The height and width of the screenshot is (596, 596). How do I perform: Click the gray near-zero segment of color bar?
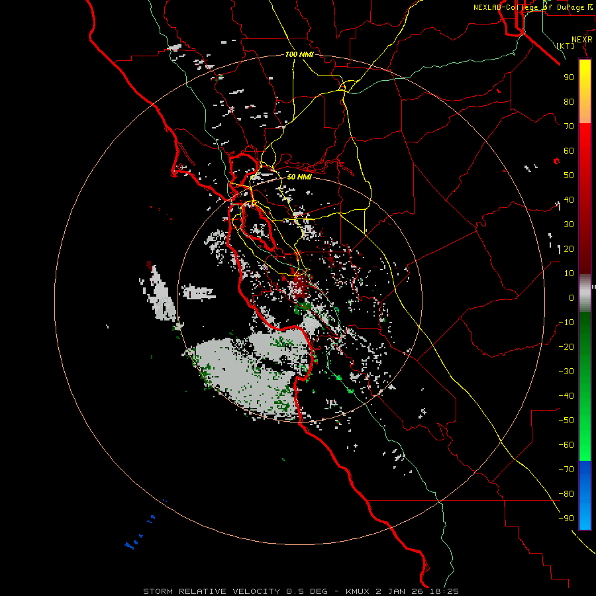point(585,293)
